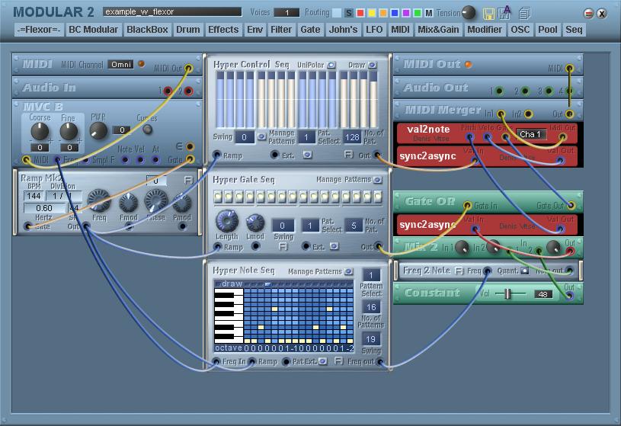Image resolution: width=621 pixels, height=426 pixels.
Task: Toggle the UniPolar switch in Hyper Control Seq
Action: point(331,66)
